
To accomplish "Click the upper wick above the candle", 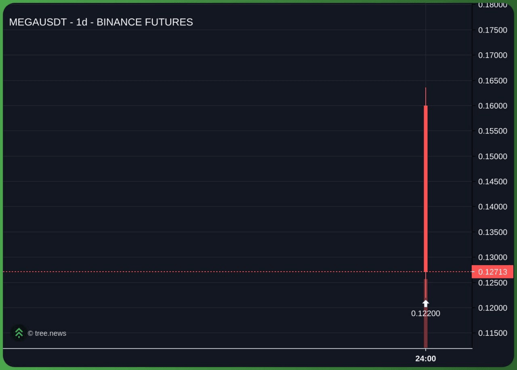I will pos(426,96).
